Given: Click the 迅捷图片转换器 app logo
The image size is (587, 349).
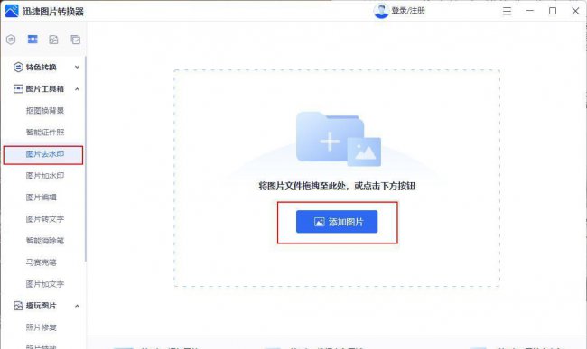Looking at the screenshot, I should (12, 11).
